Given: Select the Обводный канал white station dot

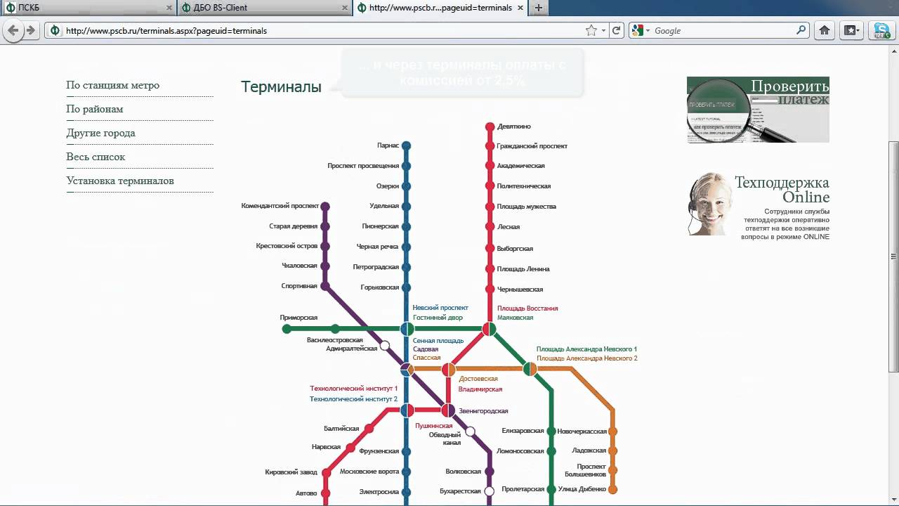Looking at the screenshot, I should coord(471,432).
